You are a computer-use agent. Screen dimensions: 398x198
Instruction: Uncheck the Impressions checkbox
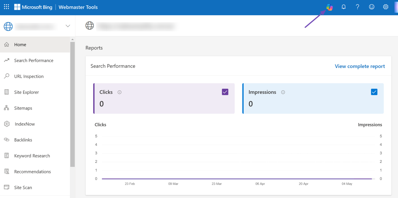click(374, 92)
